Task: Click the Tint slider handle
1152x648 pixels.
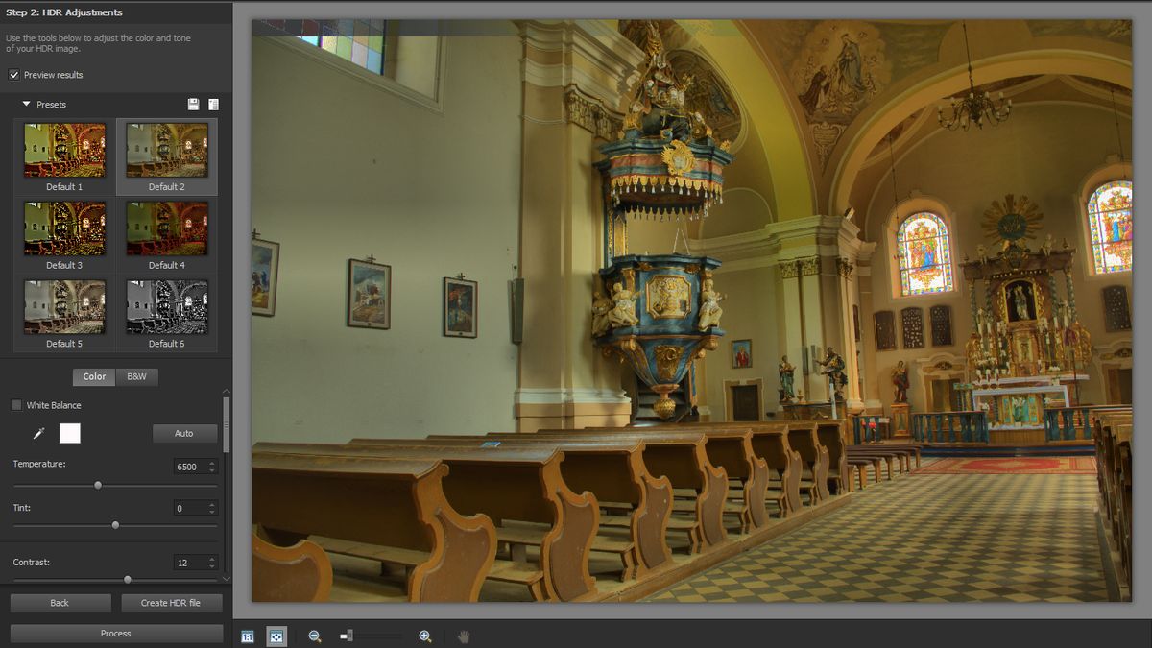Action: tap(115, 525)
